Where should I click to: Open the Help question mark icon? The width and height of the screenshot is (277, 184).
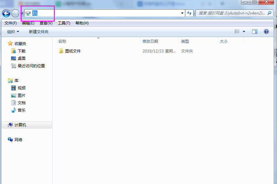click(x=266, y=32)
